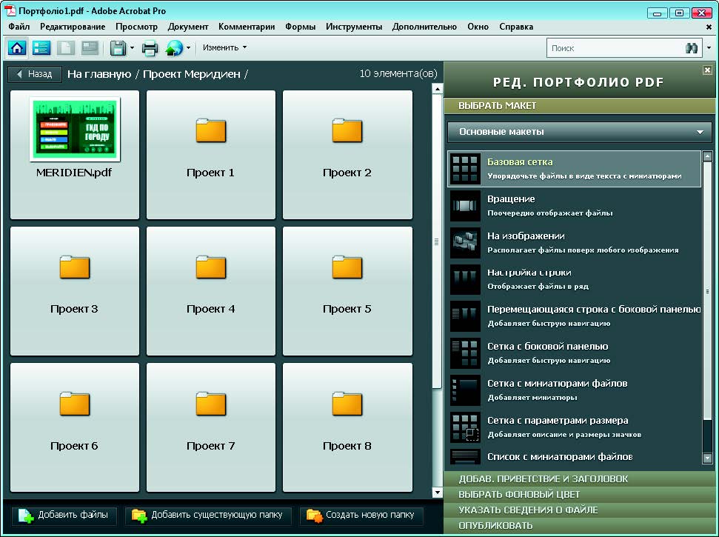Click the layout list scroll-down arrow
This screenshot has height=537, width=719.
coord(707,458)
